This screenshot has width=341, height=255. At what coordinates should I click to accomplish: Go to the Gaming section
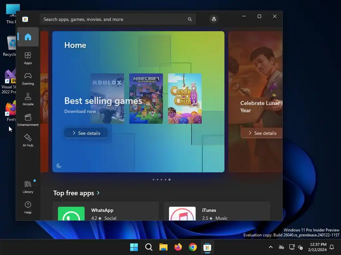pyautogui.click(x=28, y=79)
